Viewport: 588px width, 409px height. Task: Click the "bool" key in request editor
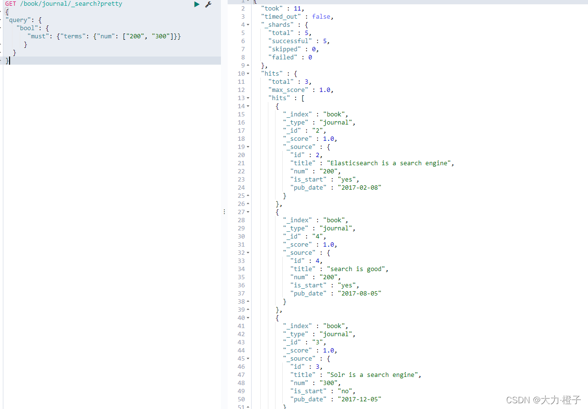point(27,28)
